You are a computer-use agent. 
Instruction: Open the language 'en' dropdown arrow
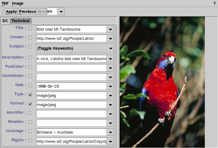[61, 12]
